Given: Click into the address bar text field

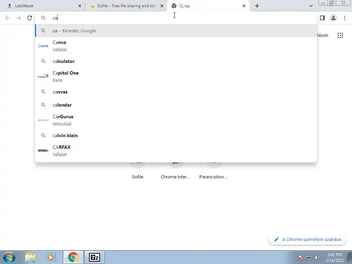Looking at the screenshot, I should [176, 18].
